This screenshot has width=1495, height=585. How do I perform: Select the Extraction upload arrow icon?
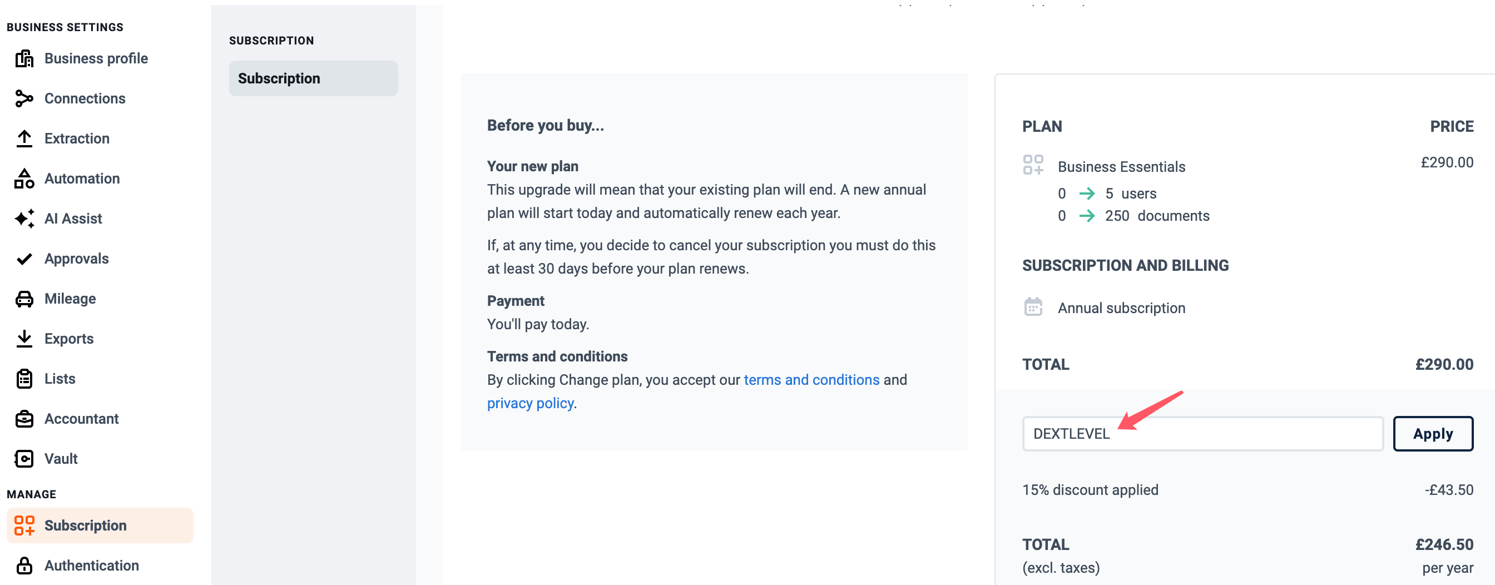coord(24,138)
